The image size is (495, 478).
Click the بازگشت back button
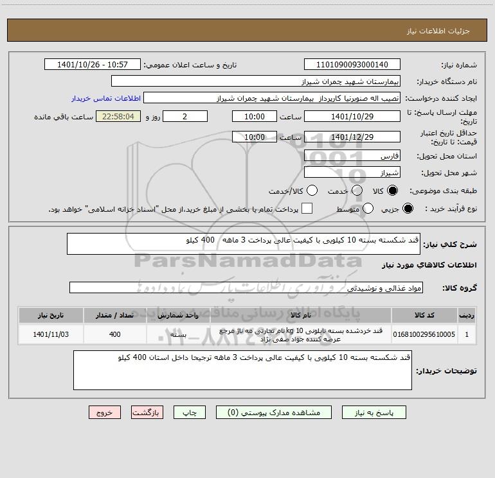click(x=147, y=413)
